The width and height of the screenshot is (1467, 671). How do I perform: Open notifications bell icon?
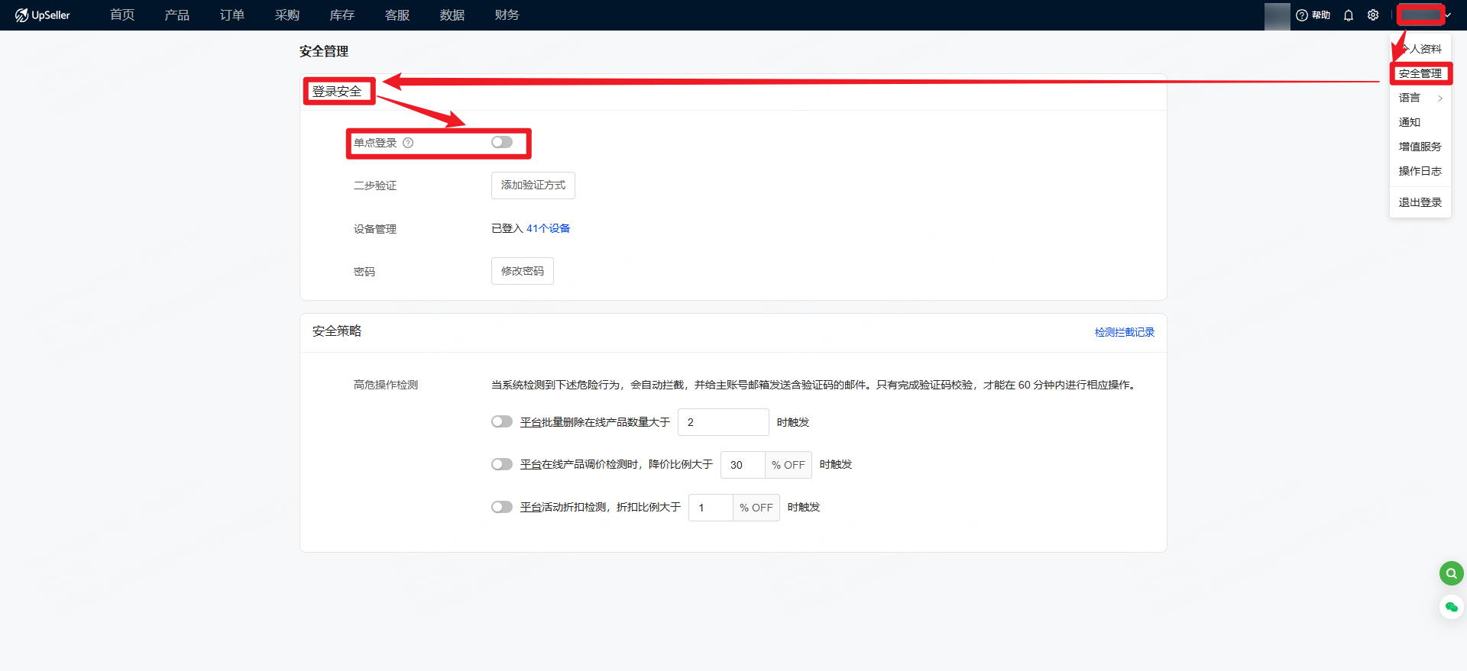pos(1349,15)
